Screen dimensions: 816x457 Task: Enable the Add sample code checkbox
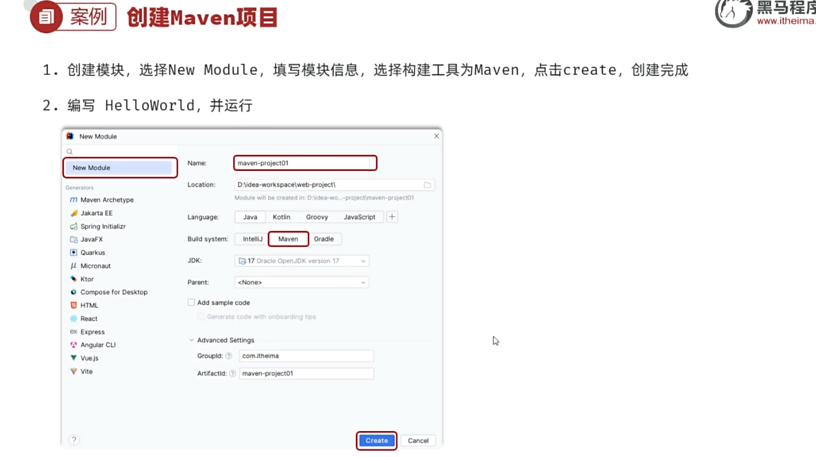click(x=191, y=303)
